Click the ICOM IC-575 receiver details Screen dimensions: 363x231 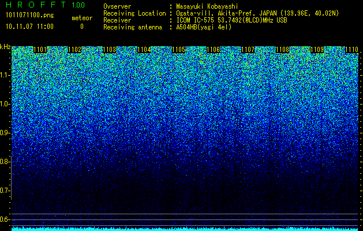(231, 20)
